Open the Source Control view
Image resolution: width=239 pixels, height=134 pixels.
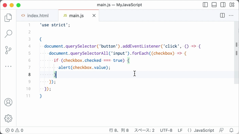coord(8,50)
